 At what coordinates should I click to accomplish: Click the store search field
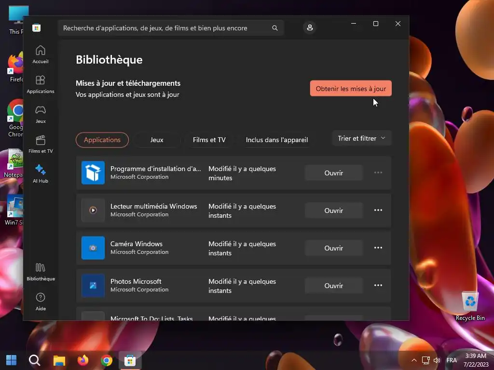coord(171,28)
